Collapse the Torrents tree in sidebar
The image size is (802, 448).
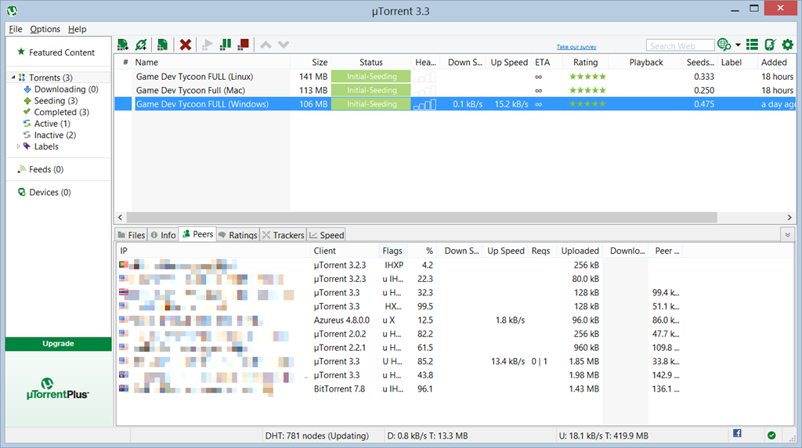[13, 78]
